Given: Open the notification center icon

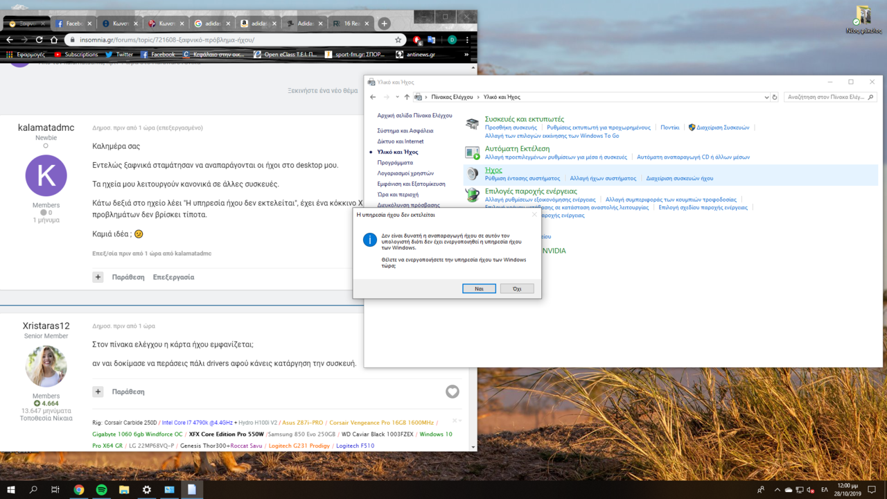Looking at the screenshot, I should pyautogui.click(x=872, y=490).
